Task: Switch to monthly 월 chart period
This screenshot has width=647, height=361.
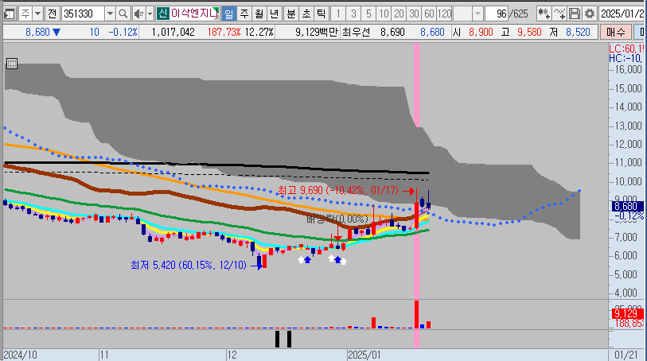Action: pos(259,14)
